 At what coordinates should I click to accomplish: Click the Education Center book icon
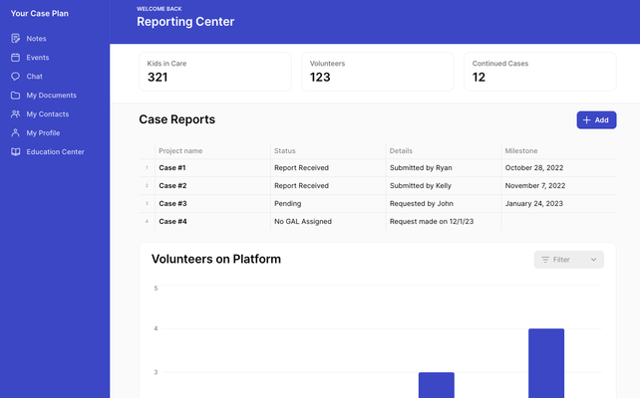click(15, 152)
